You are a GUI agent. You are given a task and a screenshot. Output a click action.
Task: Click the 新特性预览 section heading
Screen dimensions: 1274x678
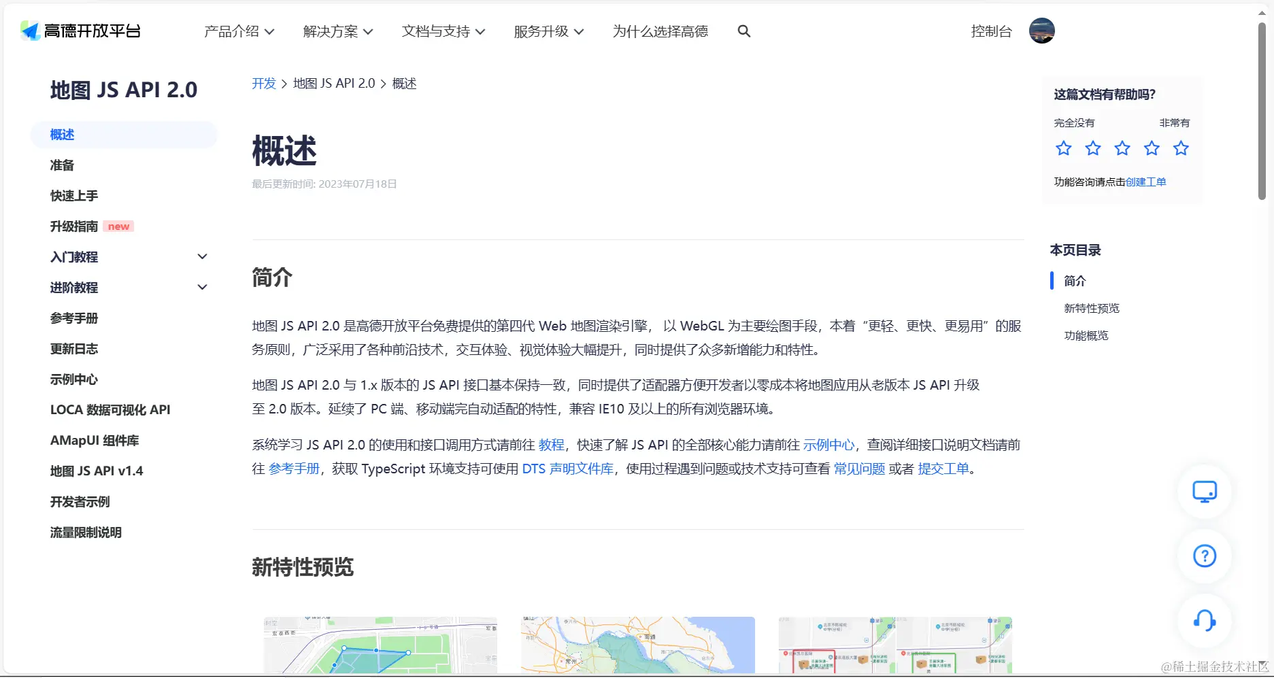pyautogui.click(x=303, y=567)
